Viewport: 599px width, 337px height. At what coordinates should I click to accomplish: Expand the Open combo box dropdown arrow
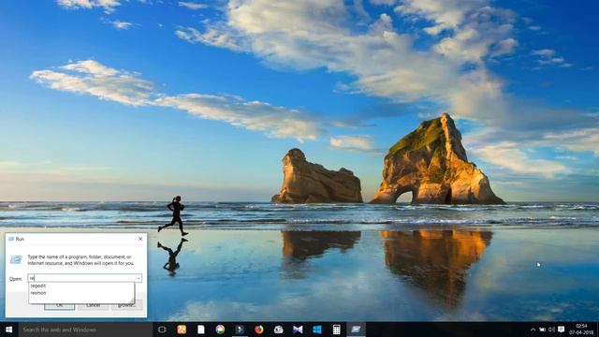(x=139, y=279)
